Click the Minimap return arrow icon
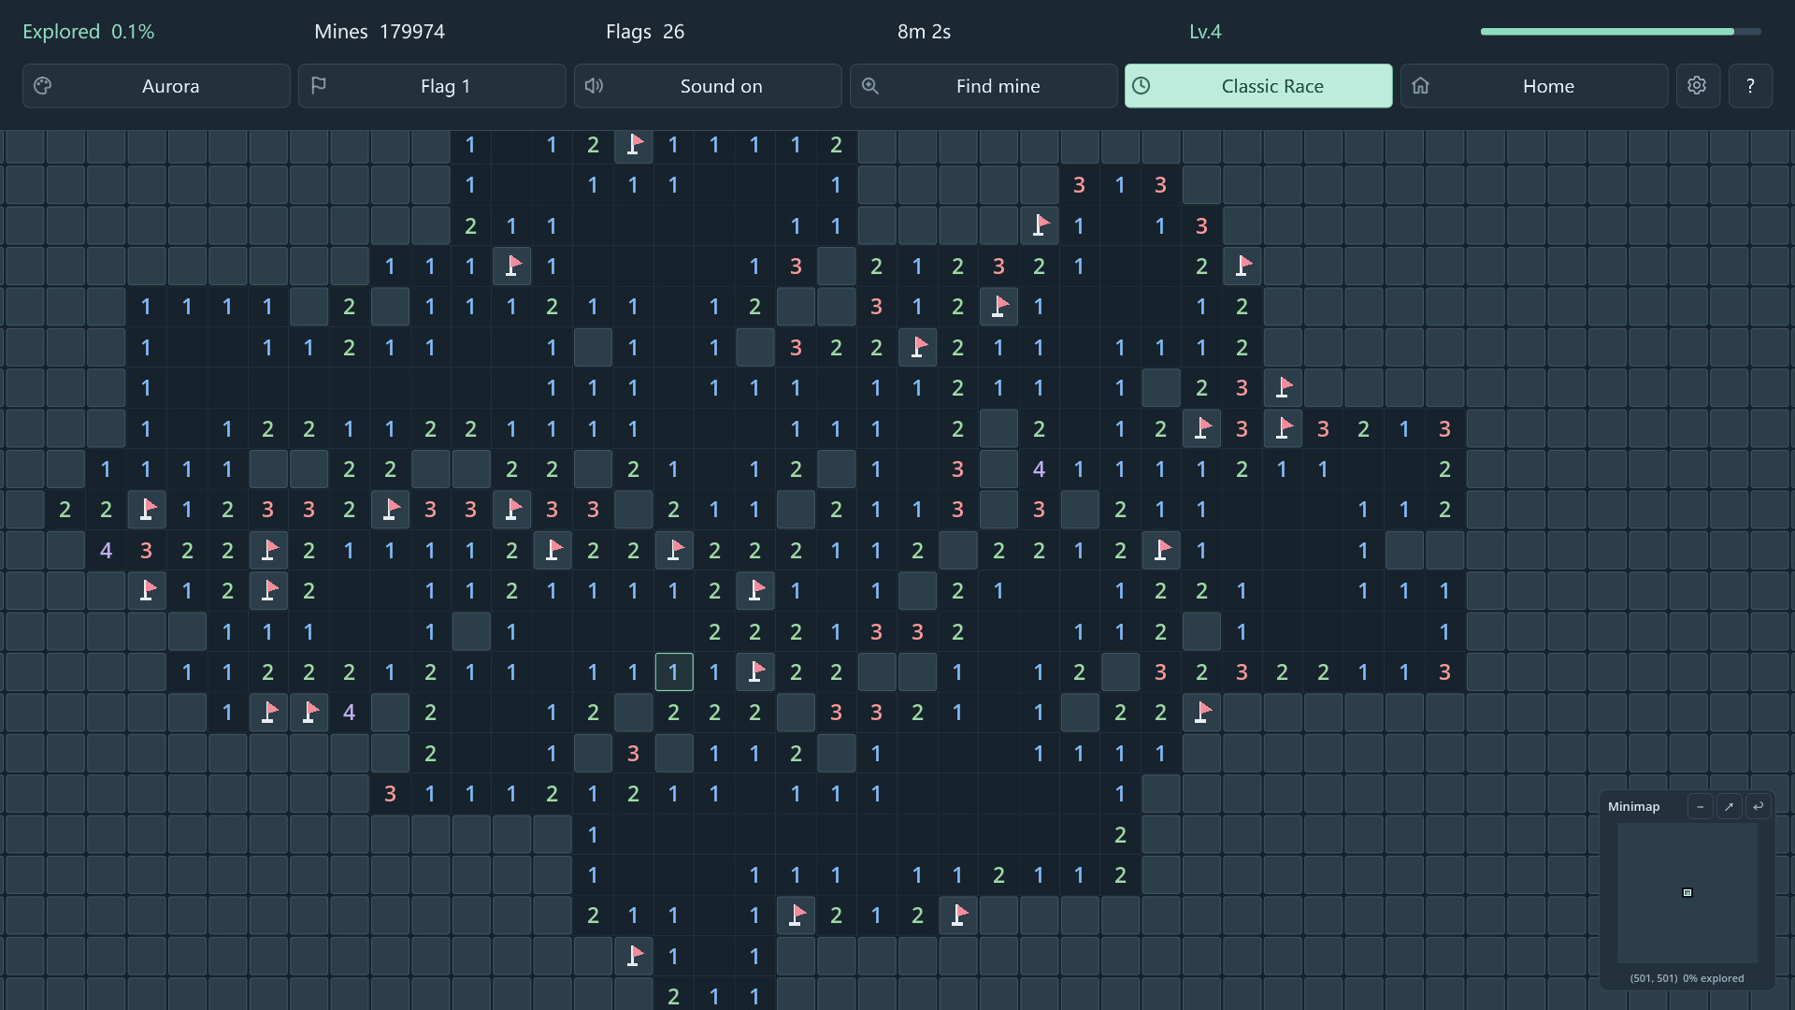The height and width of the screenshot is (1010, 1795). pos(1758,806)
